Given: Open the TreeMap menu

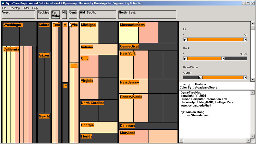Looking at the screenshot, I should click(14, 8).
